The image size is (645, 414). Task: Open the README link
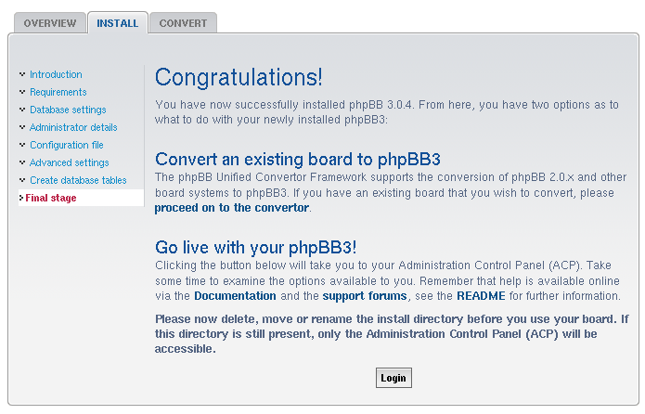pyautogui.click(x=481, y=296)
